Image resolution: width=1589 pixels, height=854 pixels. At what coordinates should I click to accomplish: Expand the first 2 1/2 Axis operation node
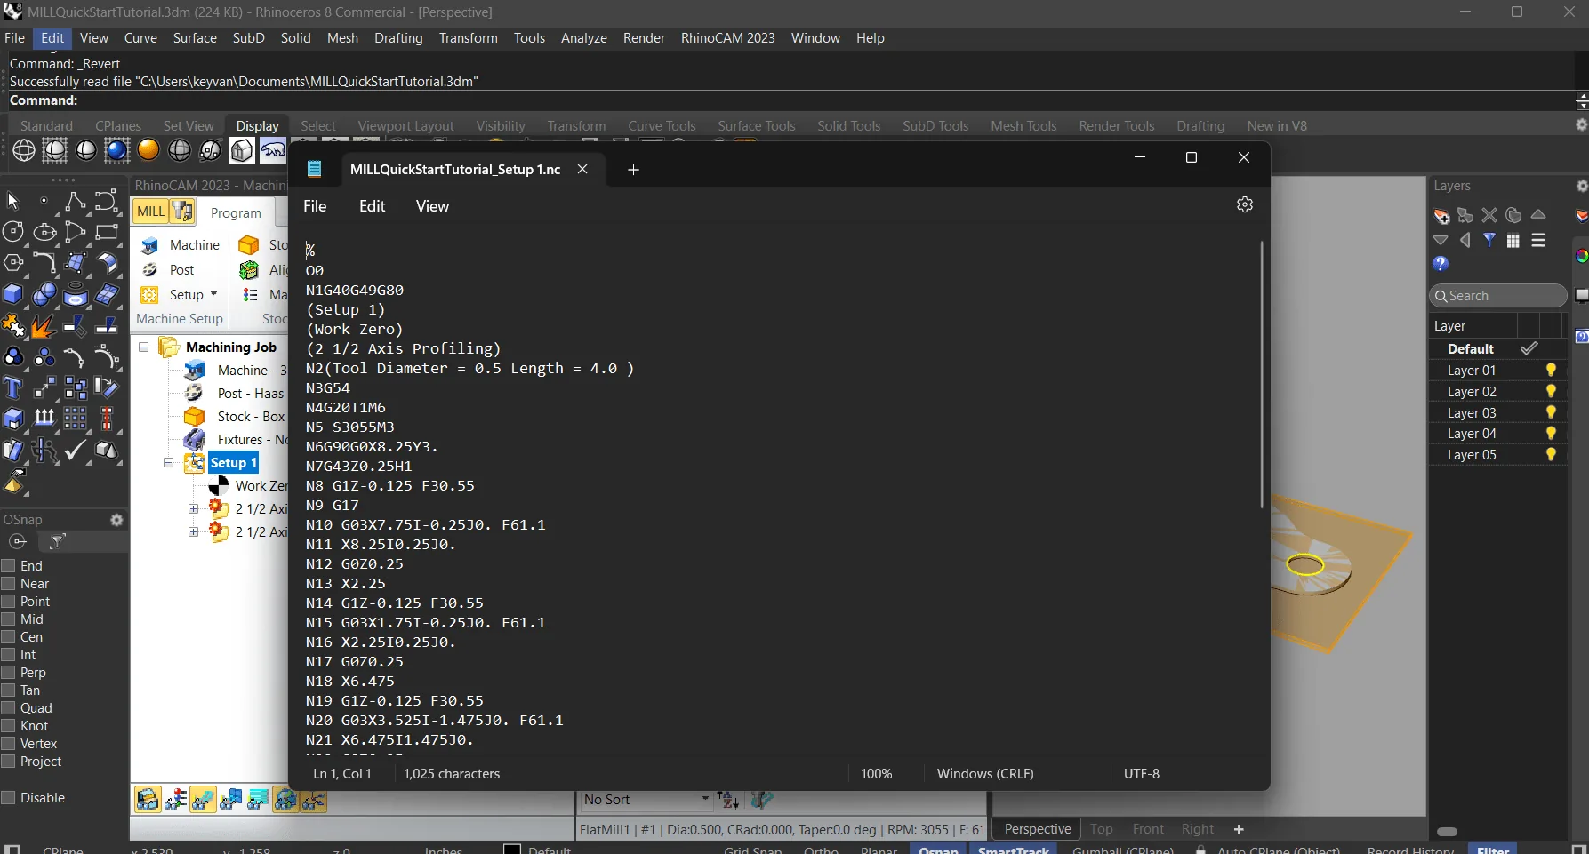coord(193,508)
